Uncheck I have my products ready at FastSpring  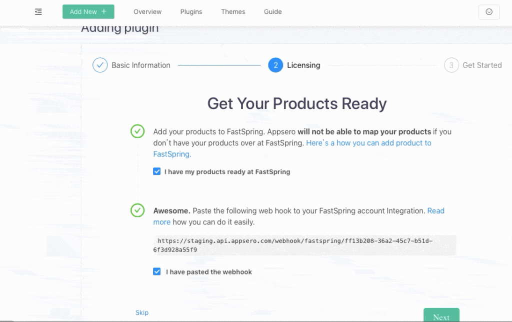156,171
